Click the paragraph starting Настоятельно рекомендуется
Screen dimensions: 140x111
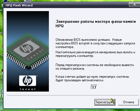pos(95,54)
